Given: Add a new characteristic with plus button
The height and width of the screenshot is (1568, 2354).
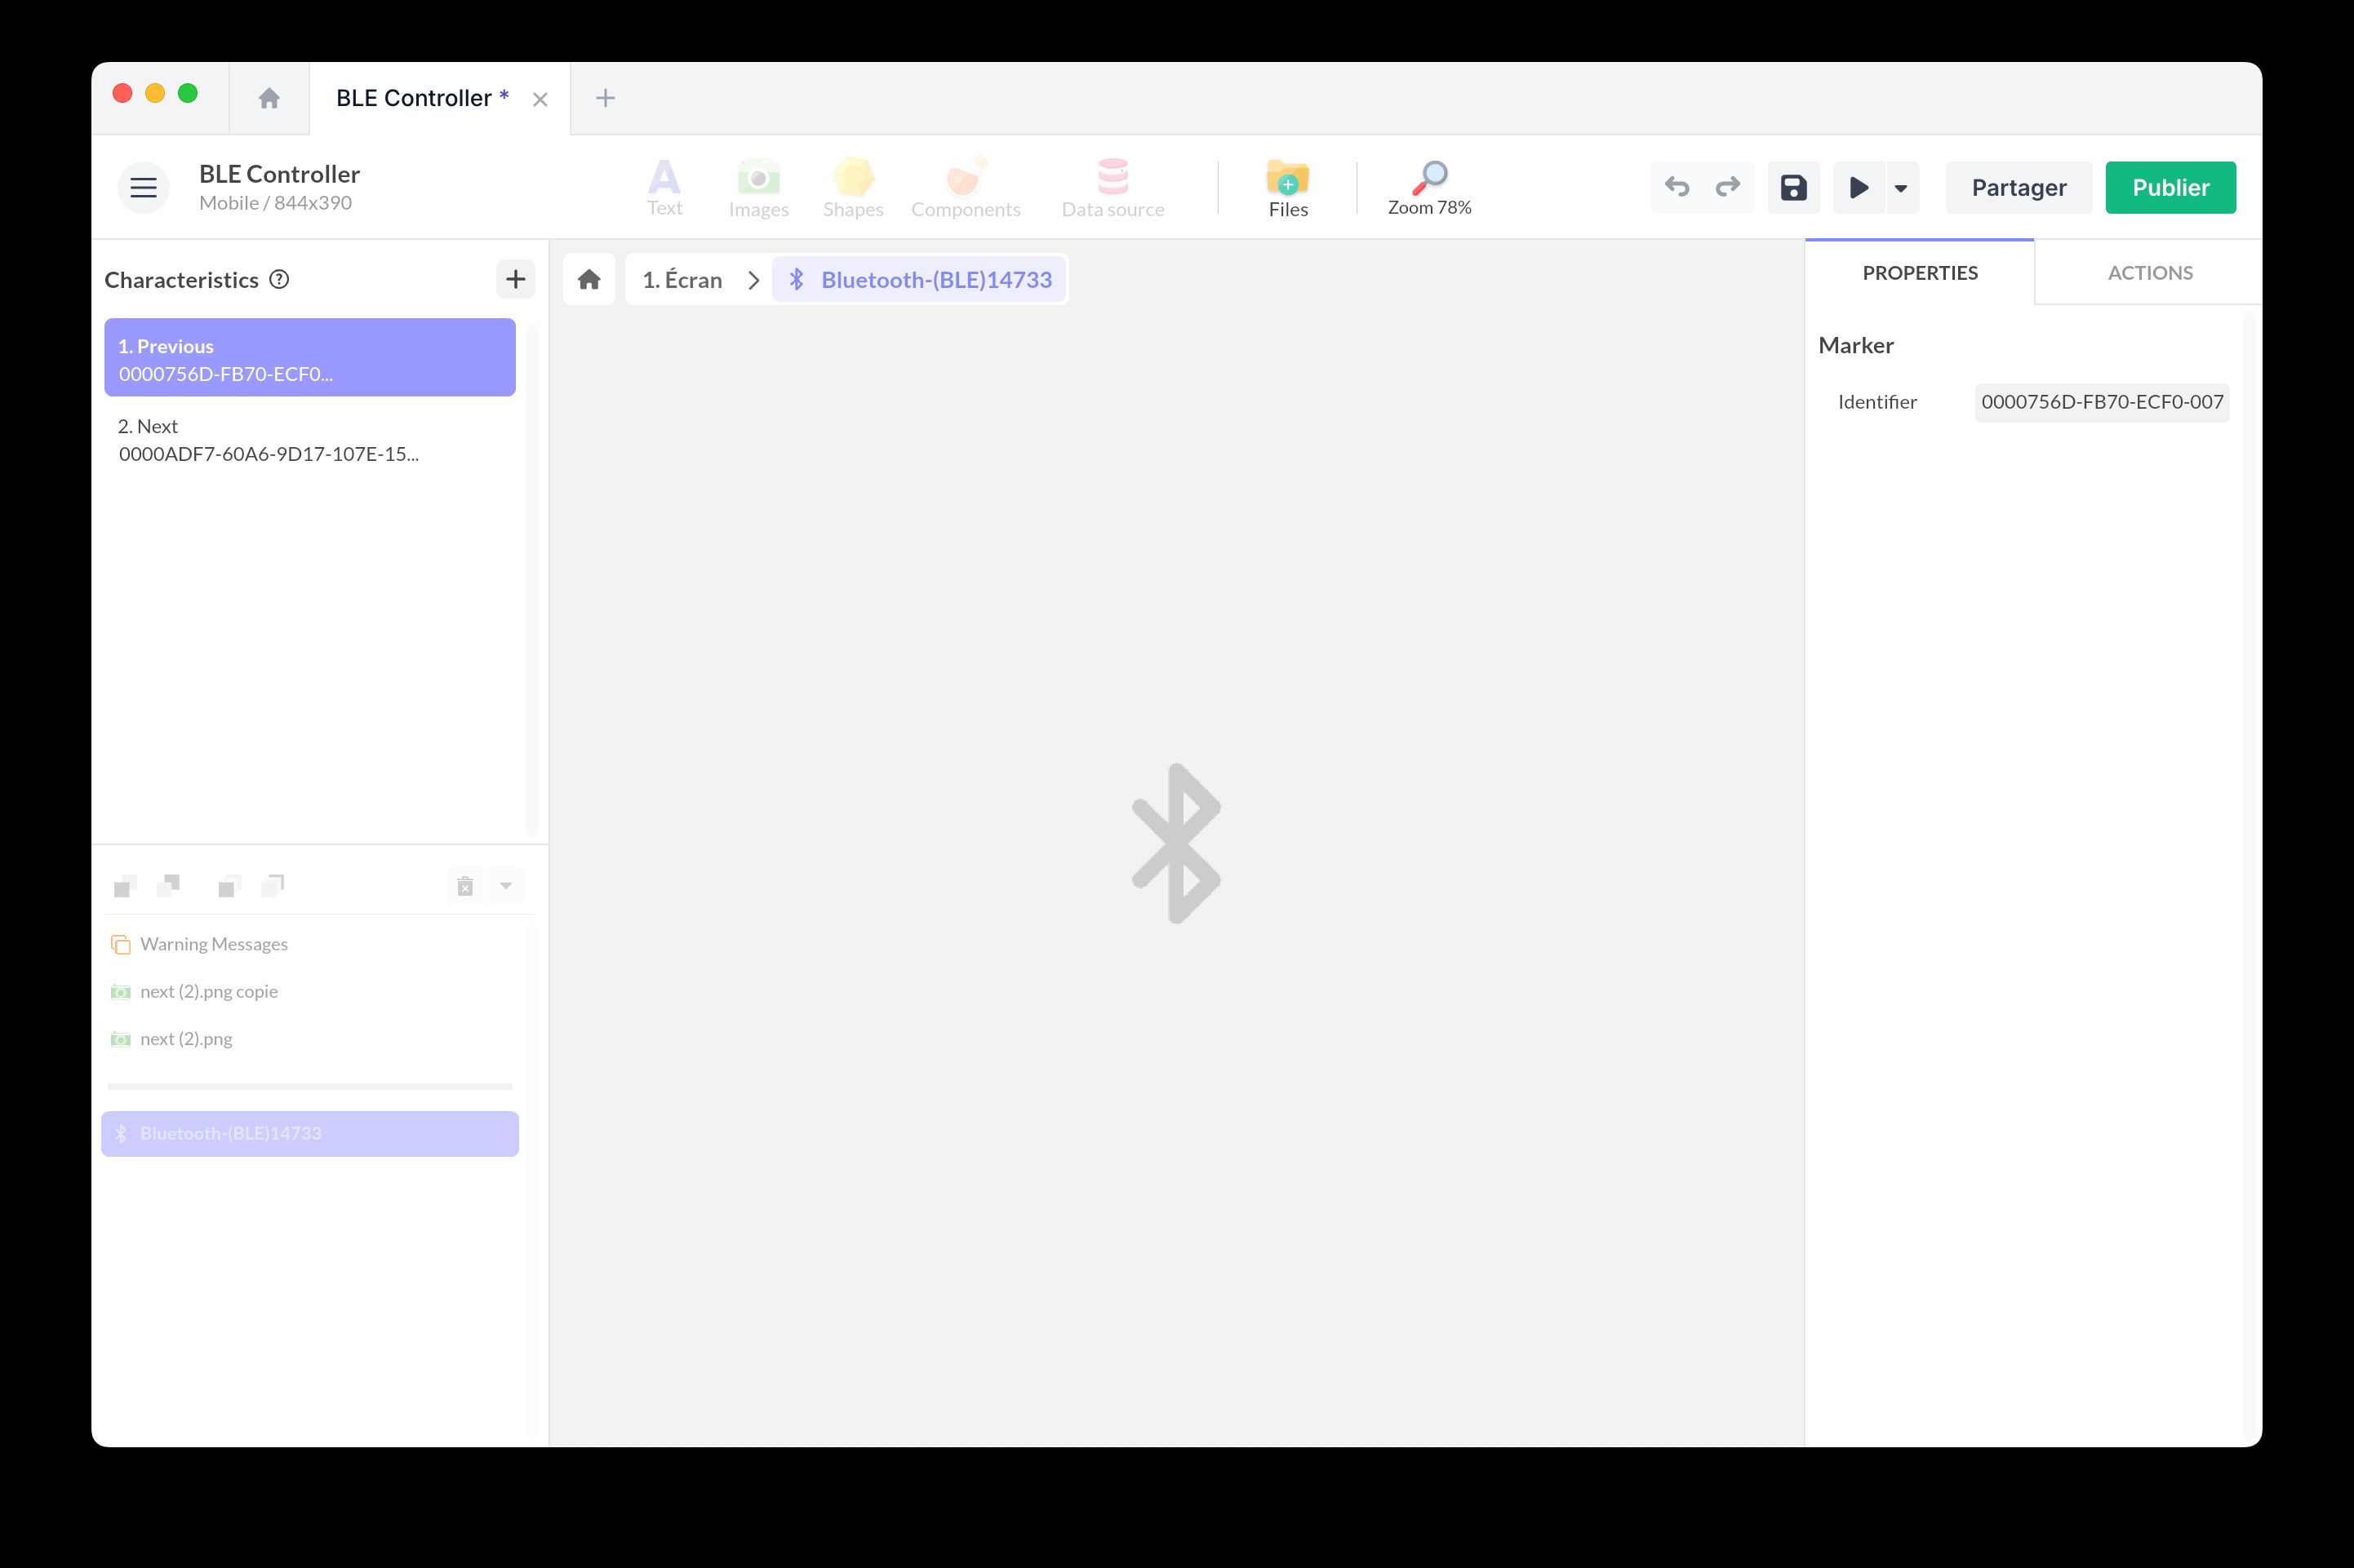Looking at the screenshot, I should (515, 279).
